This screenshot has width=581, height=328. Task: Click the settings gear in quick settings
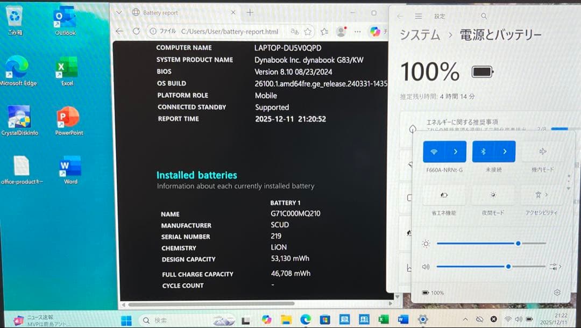coord(558,292)
